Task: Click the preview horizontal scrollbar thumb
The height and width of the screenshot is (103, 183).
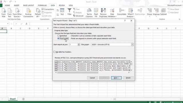Action: (78, 72)
